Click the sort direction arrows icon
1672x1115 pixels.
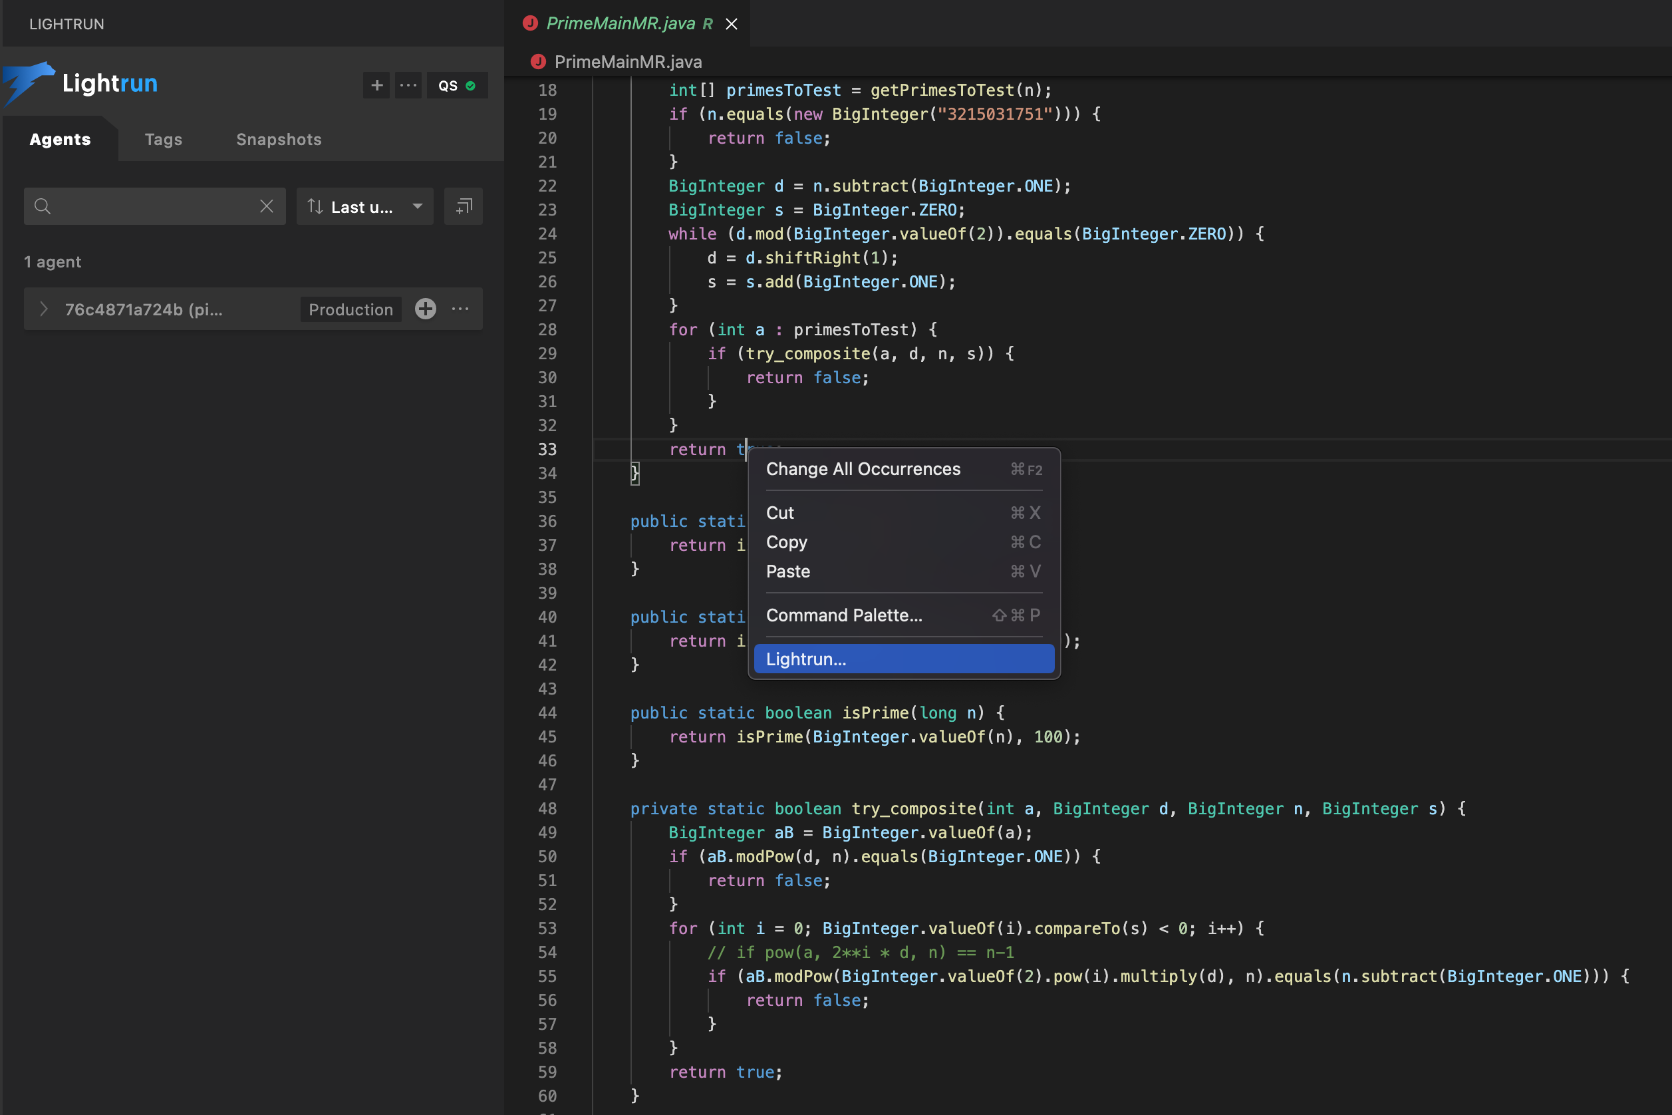pyautogui.click(x=315, y=206)
